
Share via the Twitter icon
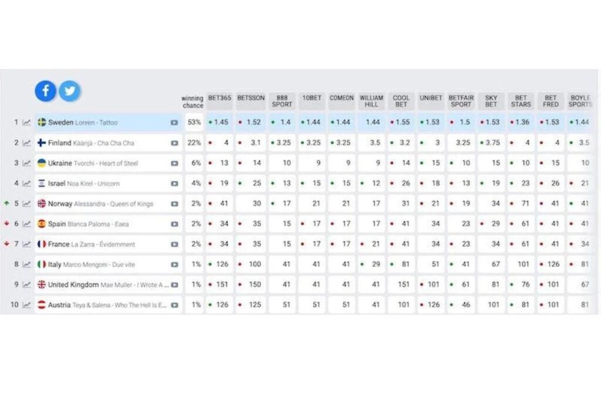click(70, 91)
